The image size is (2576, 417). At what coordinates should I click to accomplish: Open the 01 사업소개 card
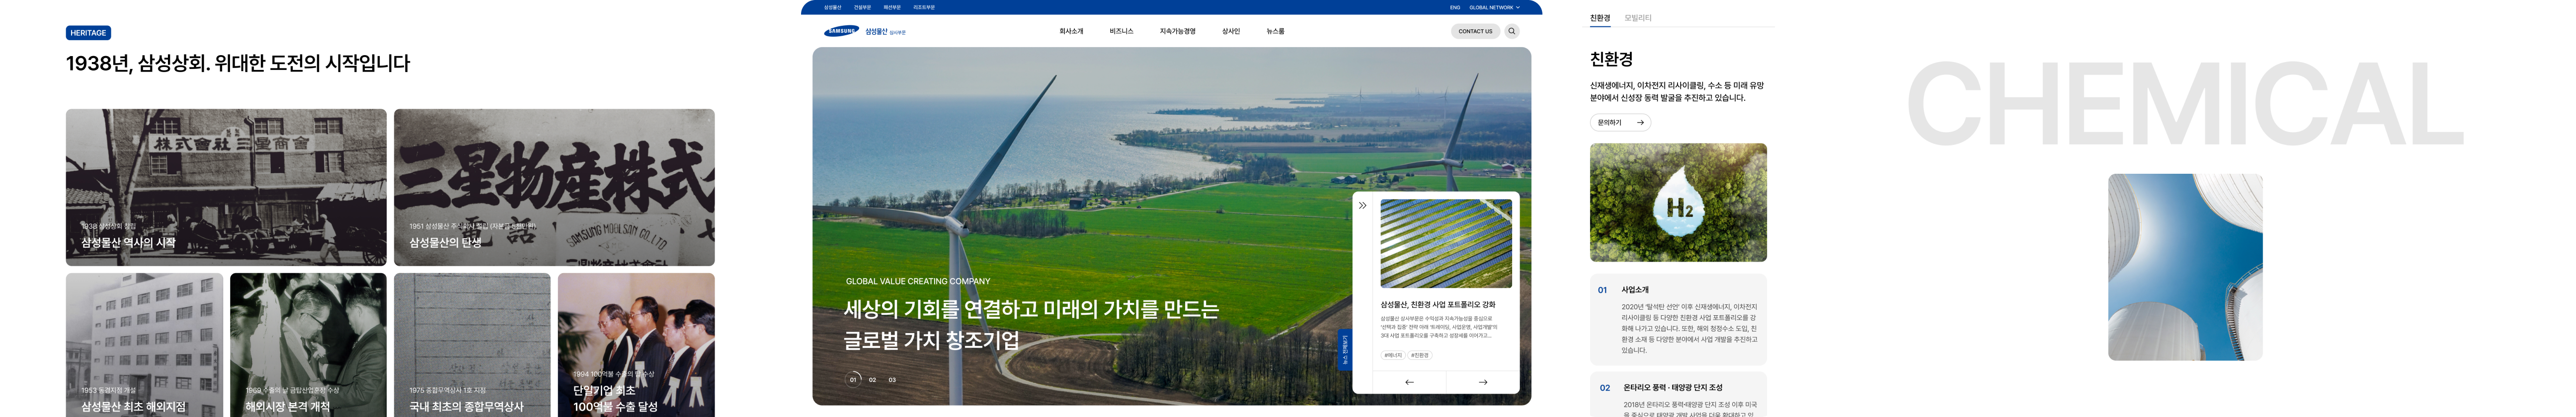coord(1678,319)
